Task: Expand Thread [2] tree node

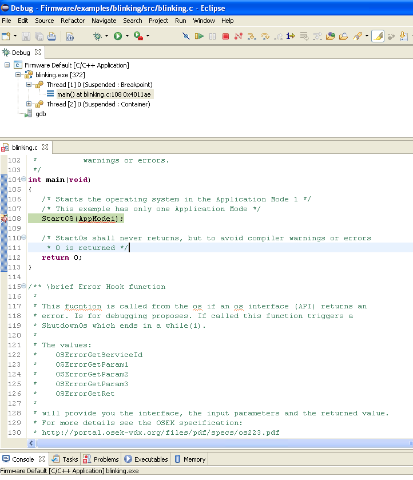Action: click(29, 104)
